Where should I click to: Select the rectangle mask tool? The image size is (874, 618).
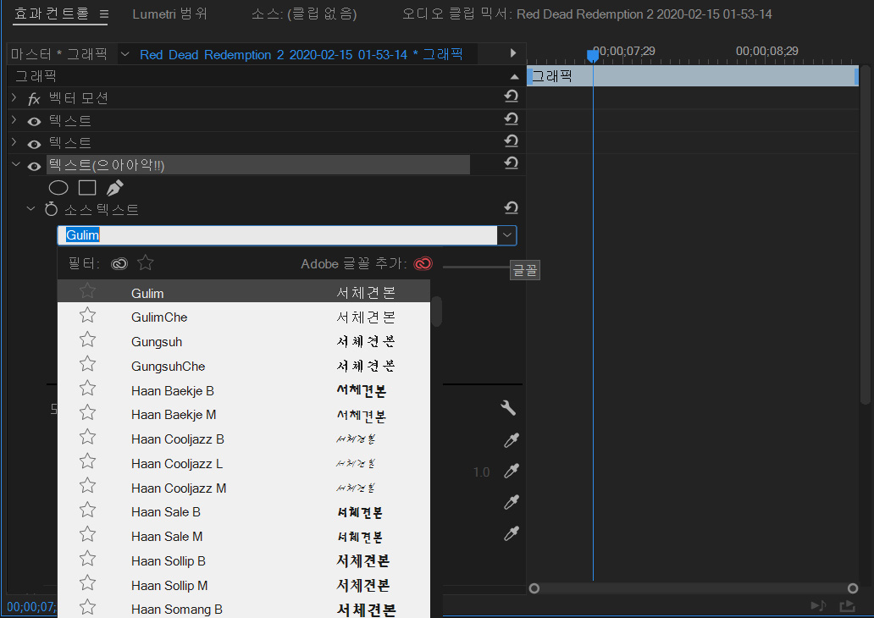click(87, 188)
